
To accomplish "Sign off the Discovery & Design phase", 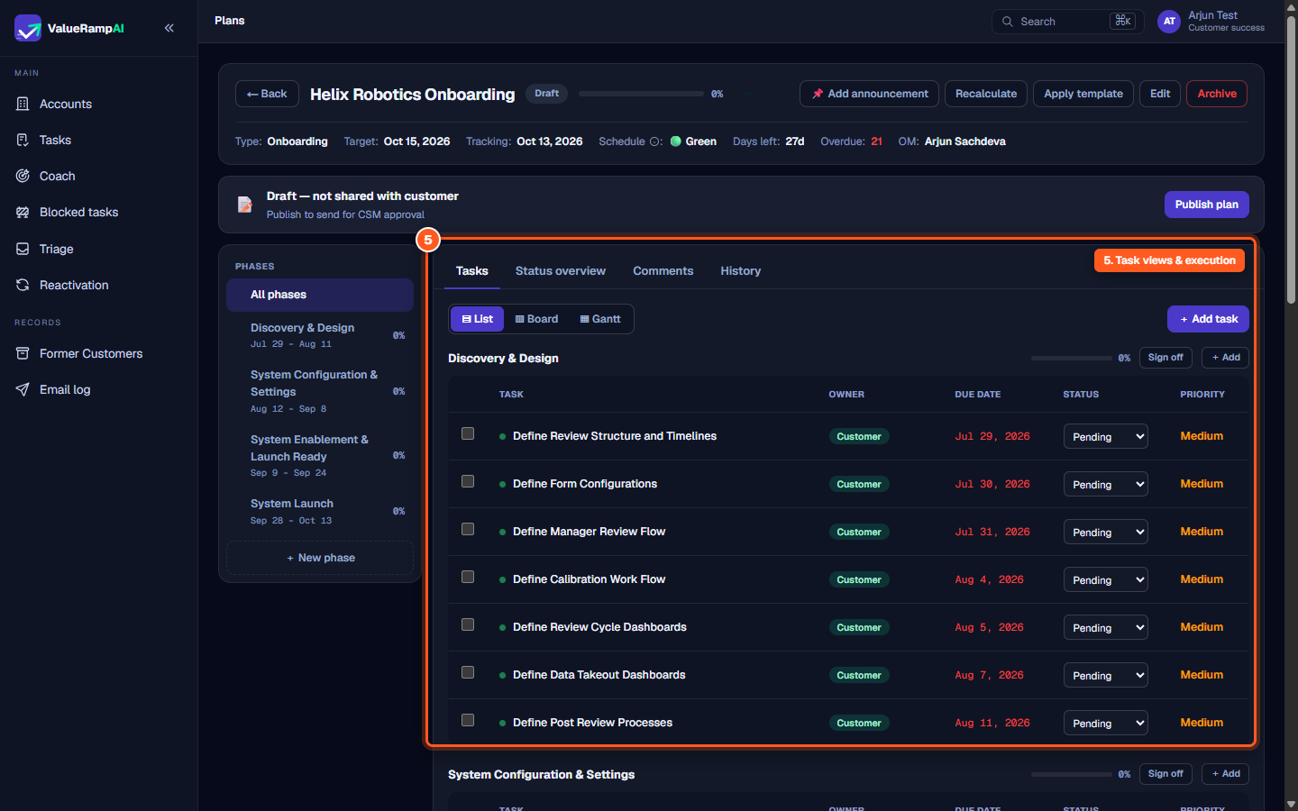I will tap(1165, 358).
